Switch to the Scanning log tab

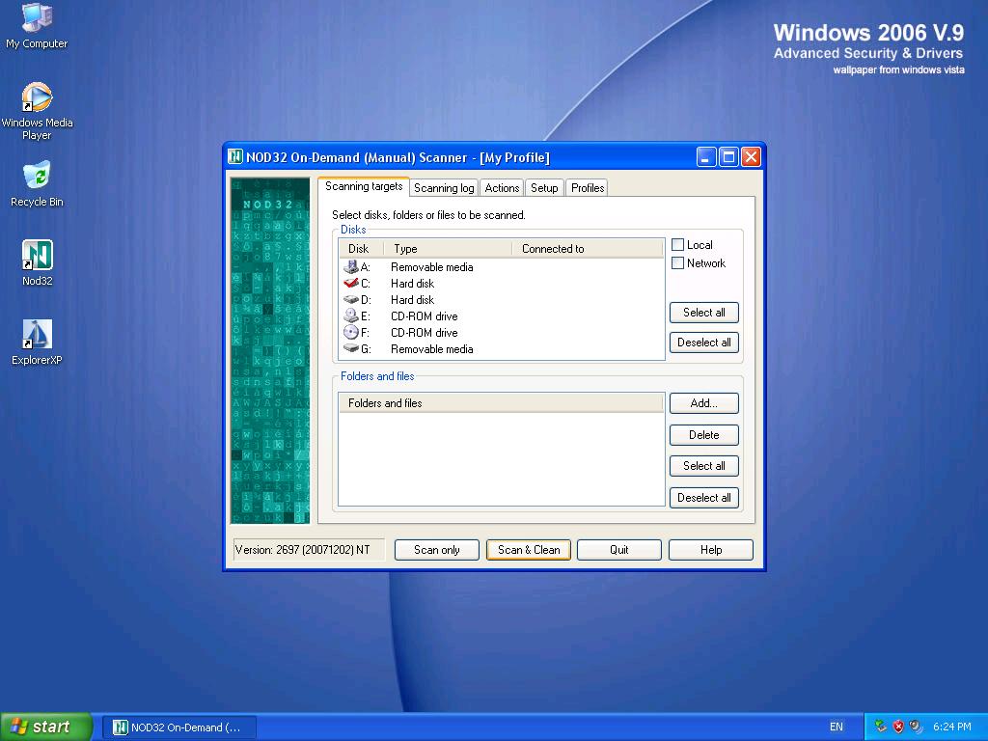click(x=444, y=188)
